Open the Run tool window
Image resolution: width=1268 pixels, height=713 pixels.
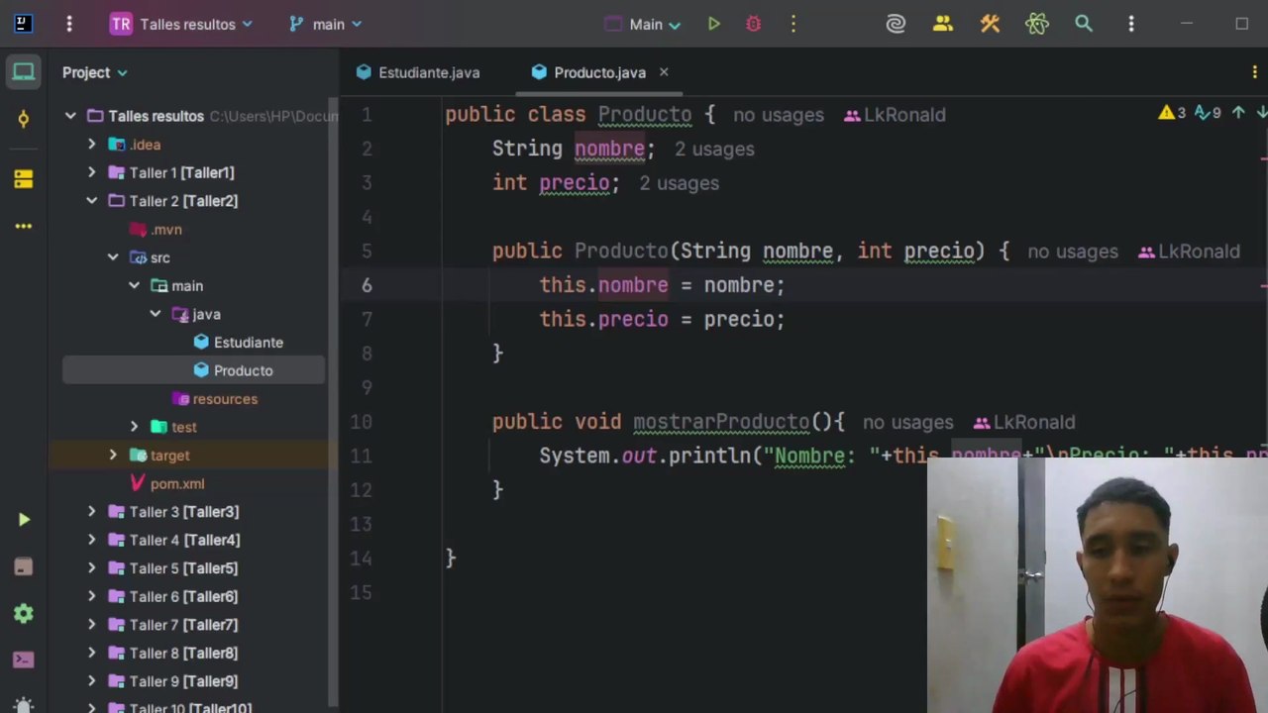(x=24, y=520)
